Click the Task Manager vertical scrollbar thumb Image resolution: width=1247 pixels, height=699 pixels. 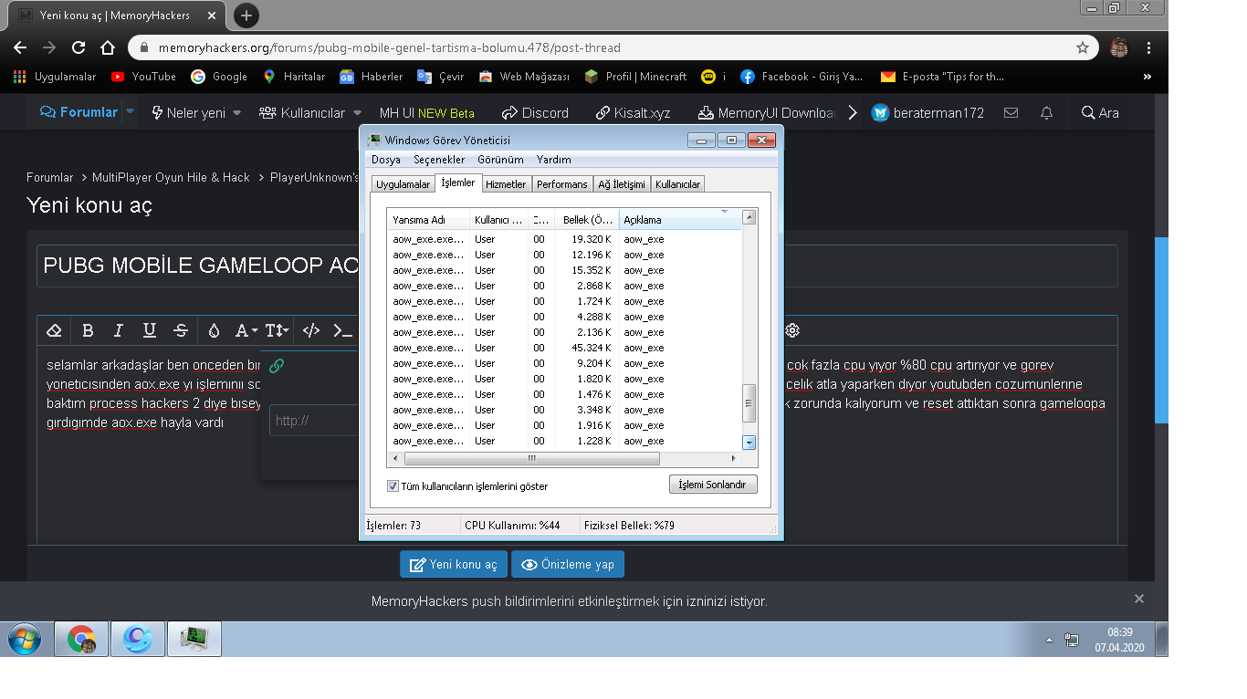[749, 403]
